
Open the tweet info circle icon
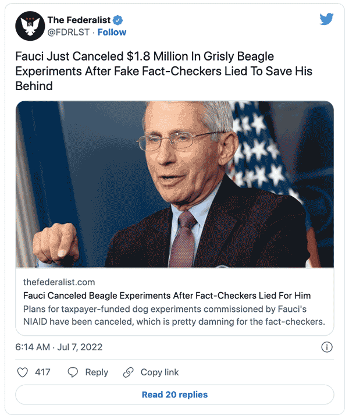click(x=327, y=347)
